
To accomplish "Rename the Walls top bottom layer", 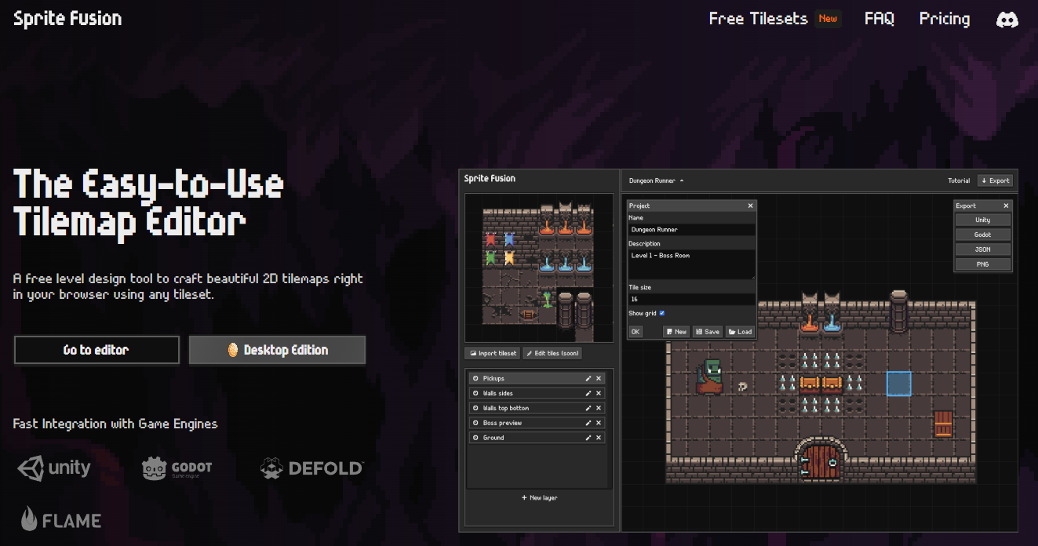I will pos(588,409).
